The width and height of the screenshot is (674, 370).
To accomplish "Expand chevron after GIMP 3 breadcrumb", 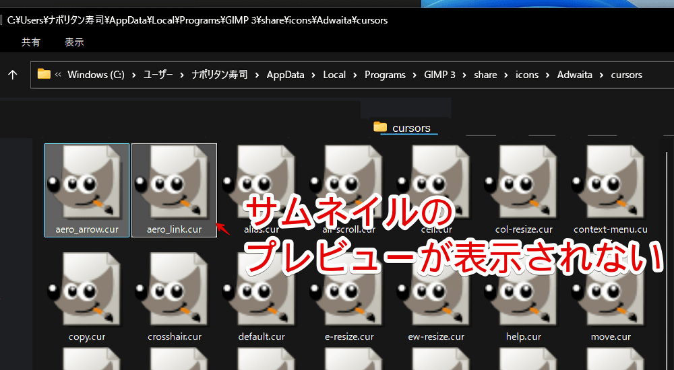I will click(x=464, y=75).
